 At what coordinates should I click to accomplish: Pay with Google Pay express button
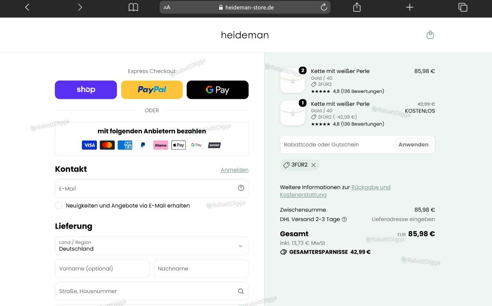218,90
